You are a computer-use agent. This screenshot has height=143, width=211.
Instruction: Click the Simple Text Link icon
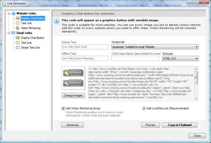coord(18,48)
